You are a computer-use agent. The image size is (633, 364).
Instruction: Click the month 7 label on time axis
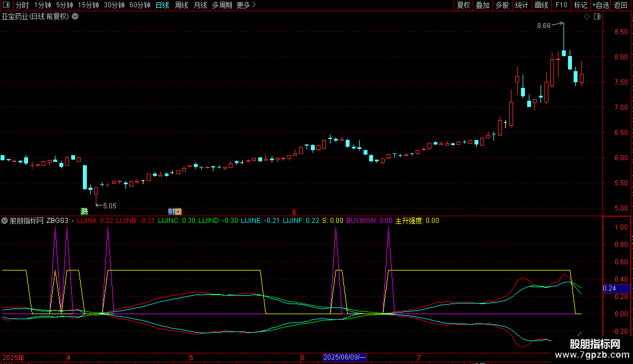[x=419, y=357]
